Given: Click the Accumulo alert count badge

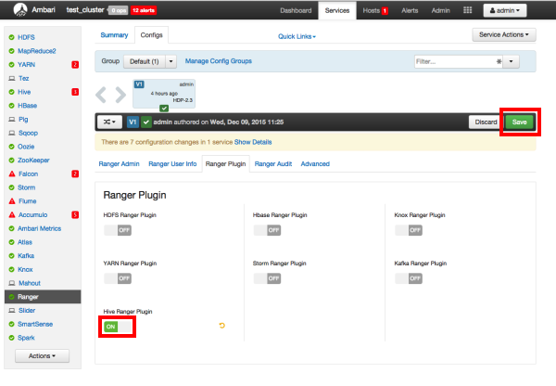Looking at the screenshot, I should point(75,214).
